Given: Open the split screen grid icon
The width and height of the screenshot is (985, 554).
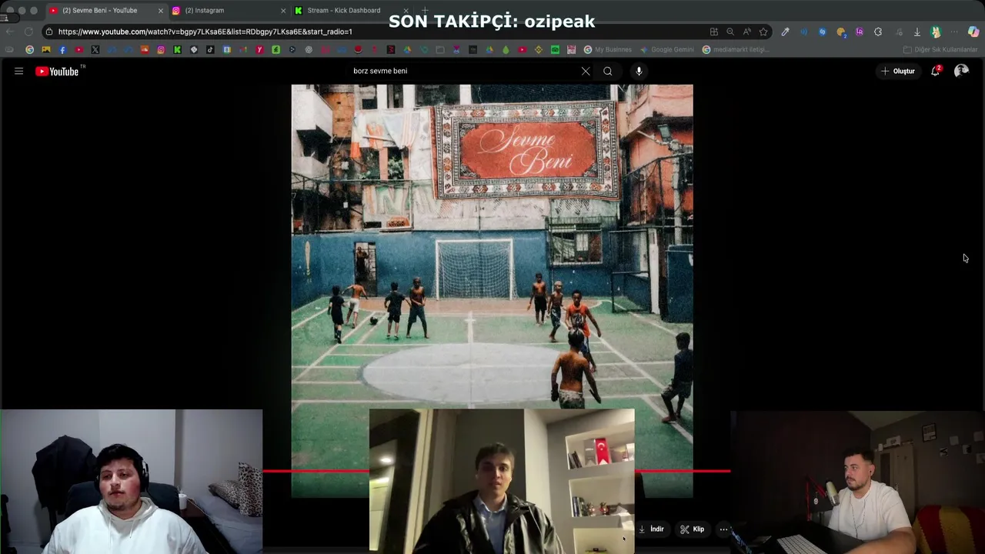Looking at the screenshot, I should (714, 32).
